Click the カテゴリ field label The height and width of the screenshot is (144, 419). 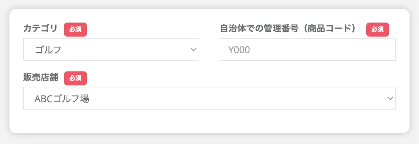pyautogui.click(x=40, y=29)
